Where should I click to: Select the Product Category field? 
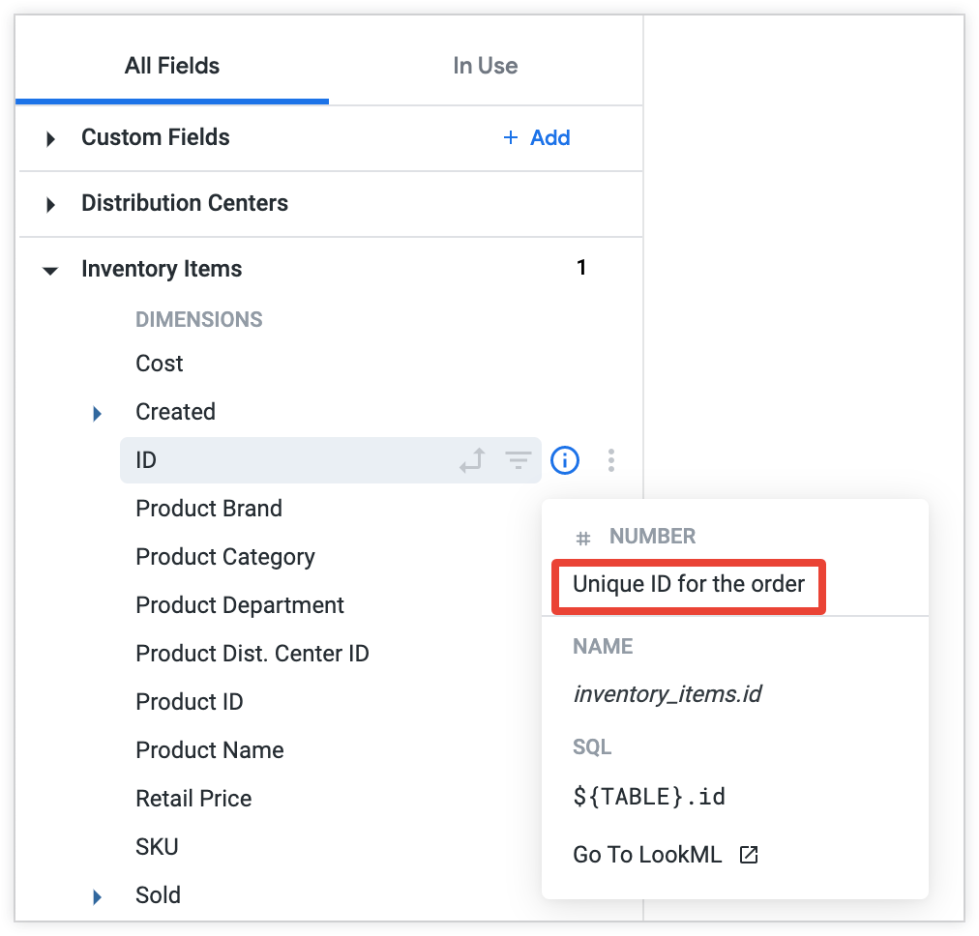coord(225,557)
